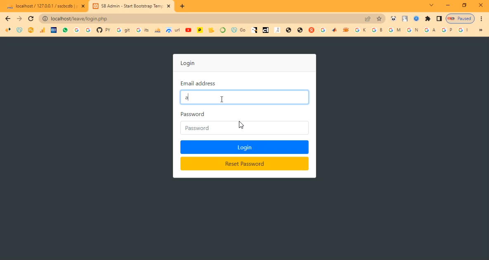Open the MATLAB bookmark icon

coord(334,30)
